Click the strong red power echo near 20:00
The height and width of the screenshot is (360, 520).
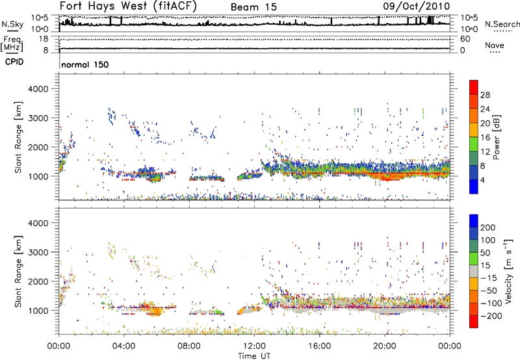(x=388, y=175)
